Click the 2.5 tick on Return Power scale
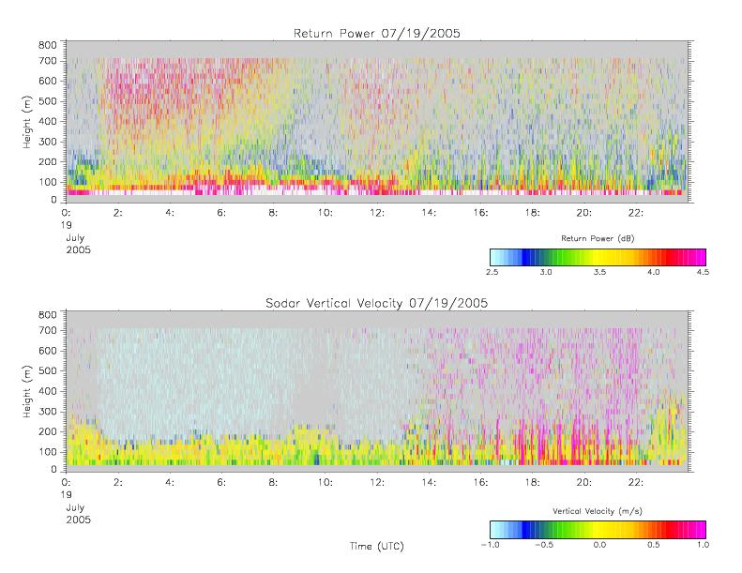The height and width of the screenshot is (573, 742). [492, 272]
